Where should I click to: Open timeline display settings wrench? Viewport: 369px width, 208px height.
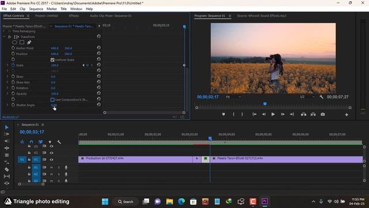[59, 142]
